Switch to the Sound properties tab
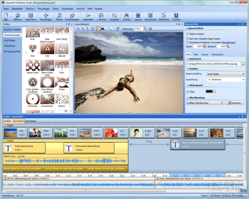This screenshot has height=199, width=249. (x=204, y=54)
